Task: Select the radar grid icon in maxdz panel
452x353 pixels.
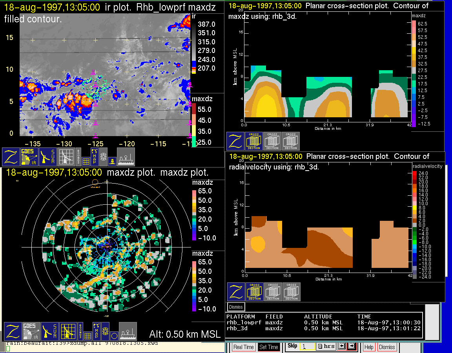Action: [x=67, y=331]
